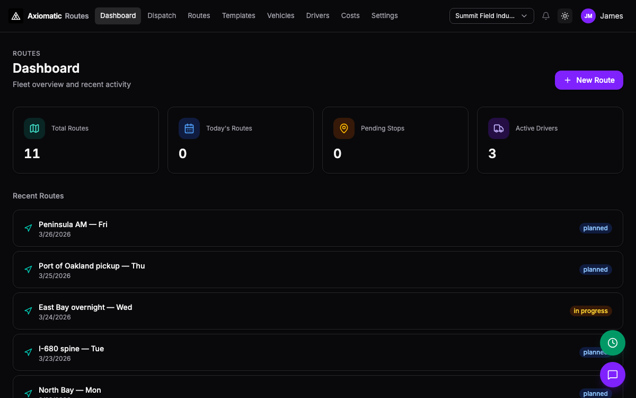Click the JM user avatar

588,16
